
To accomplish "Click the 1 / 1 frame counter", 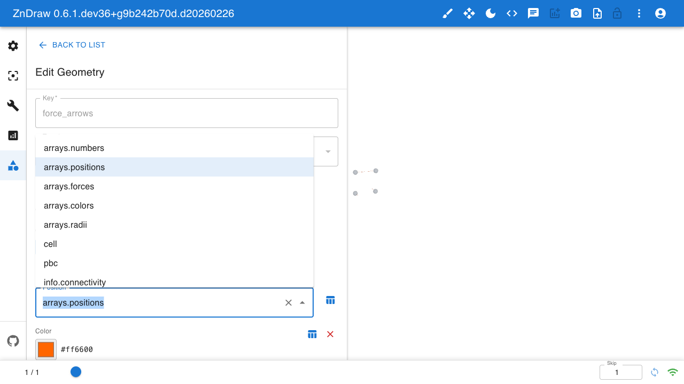I will pyautogui.click(x=32, y=372).
